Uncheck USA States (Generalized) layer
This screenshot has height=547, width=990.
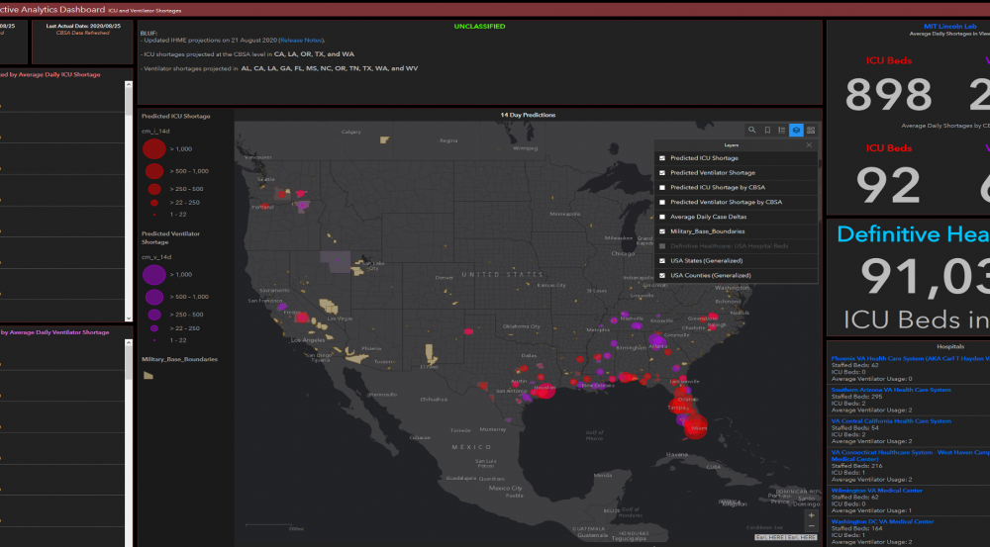[662, 260]
